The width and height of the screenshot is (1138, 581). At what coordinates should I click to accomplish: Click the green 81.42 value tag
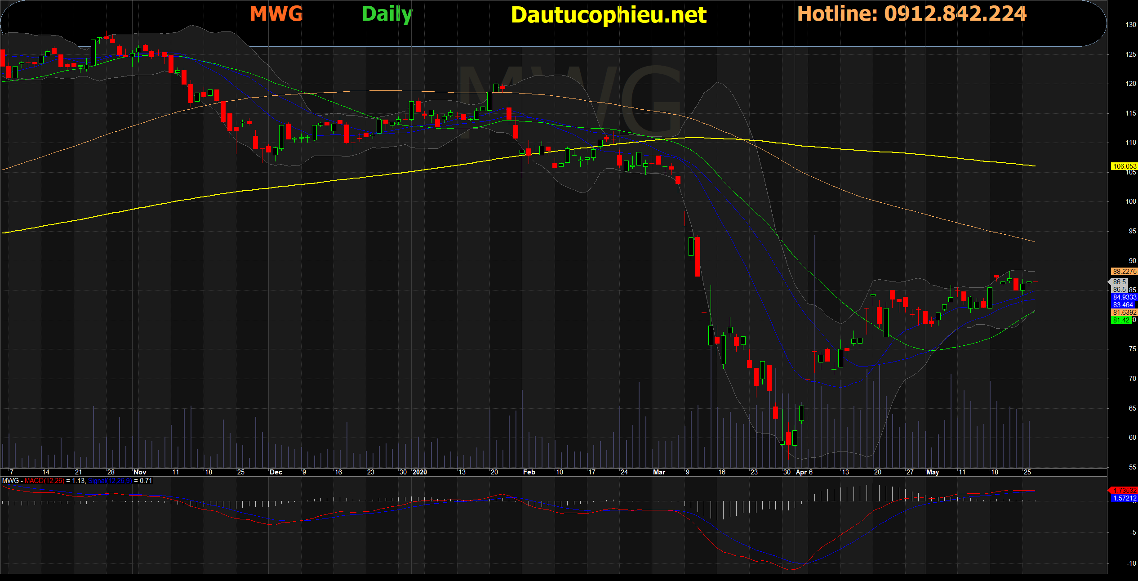coord(1121,320)
